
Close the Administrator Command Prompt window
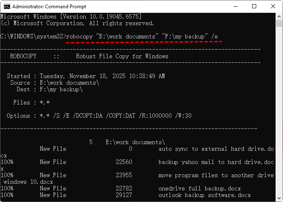click(272, 7)
